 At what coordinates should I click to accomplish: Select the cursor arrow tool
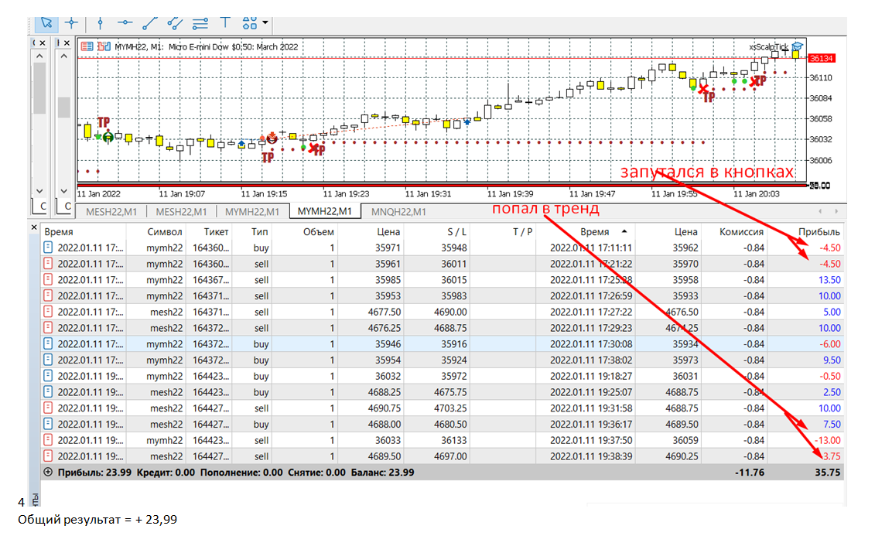tap(46, 22)
